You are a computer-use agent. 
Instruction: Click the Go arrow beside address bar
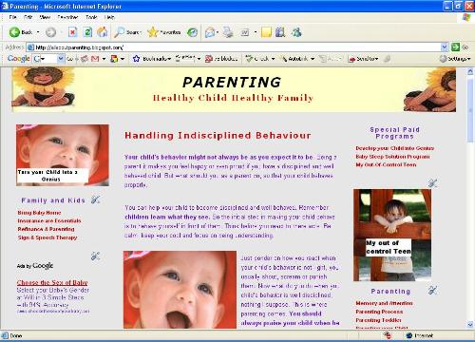coord(455,47)
